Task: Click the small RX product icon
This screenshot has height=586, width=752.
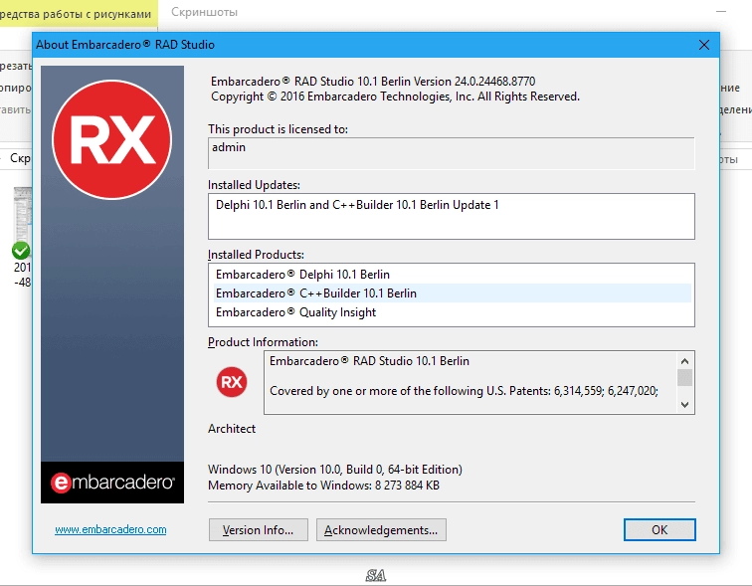Action: [x=232, y=382]
